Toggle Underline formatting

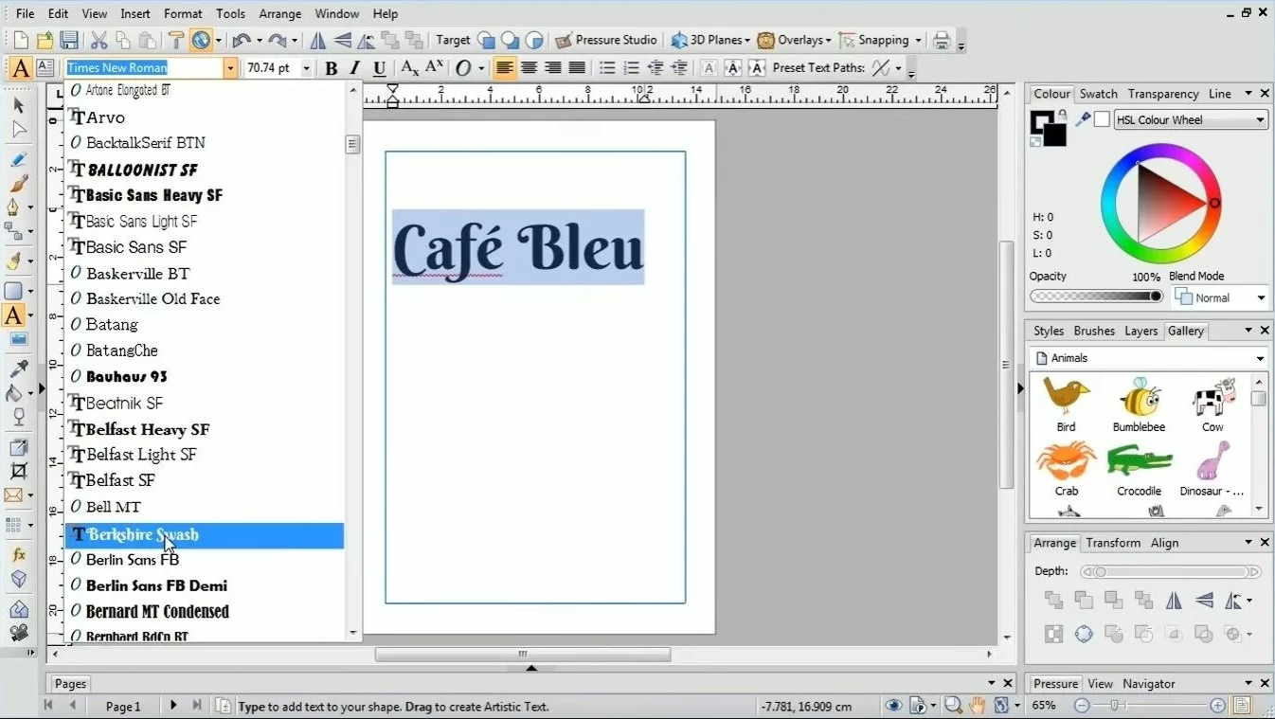(379, 68)
